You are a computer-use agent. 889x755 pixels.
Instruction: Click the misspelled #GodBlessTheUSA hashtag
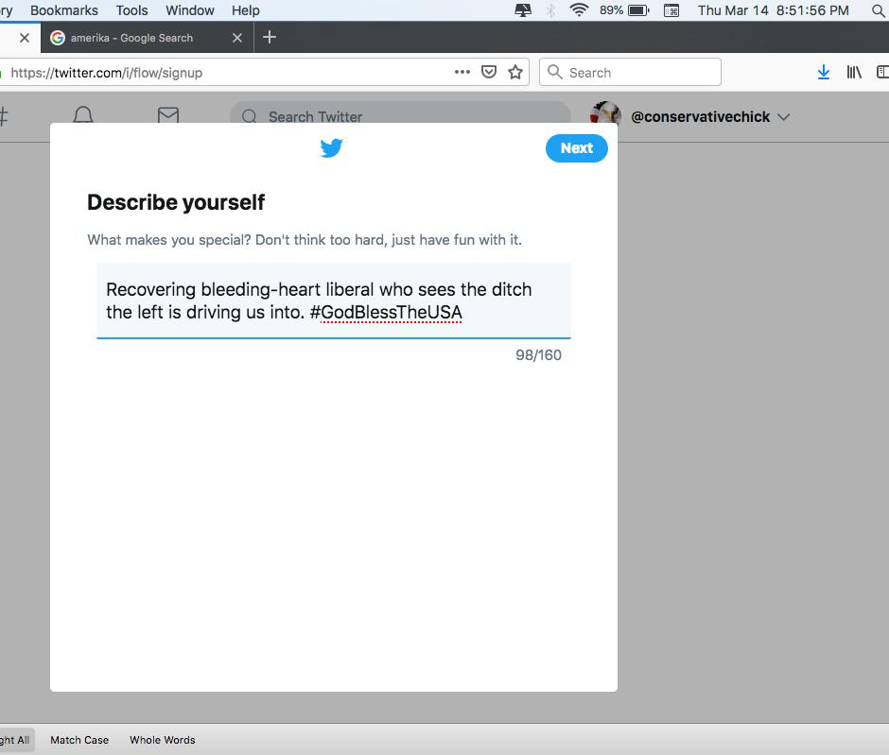pos(386,312)
